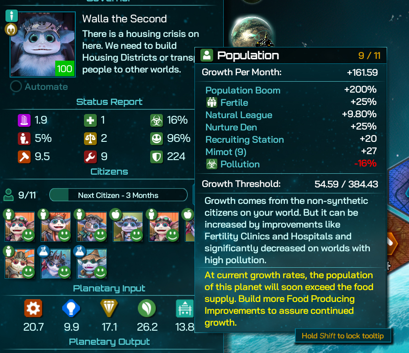Click the Recruiting Station modifier link
This screenshot has height=353, width=409.
(x=244, y=140)
